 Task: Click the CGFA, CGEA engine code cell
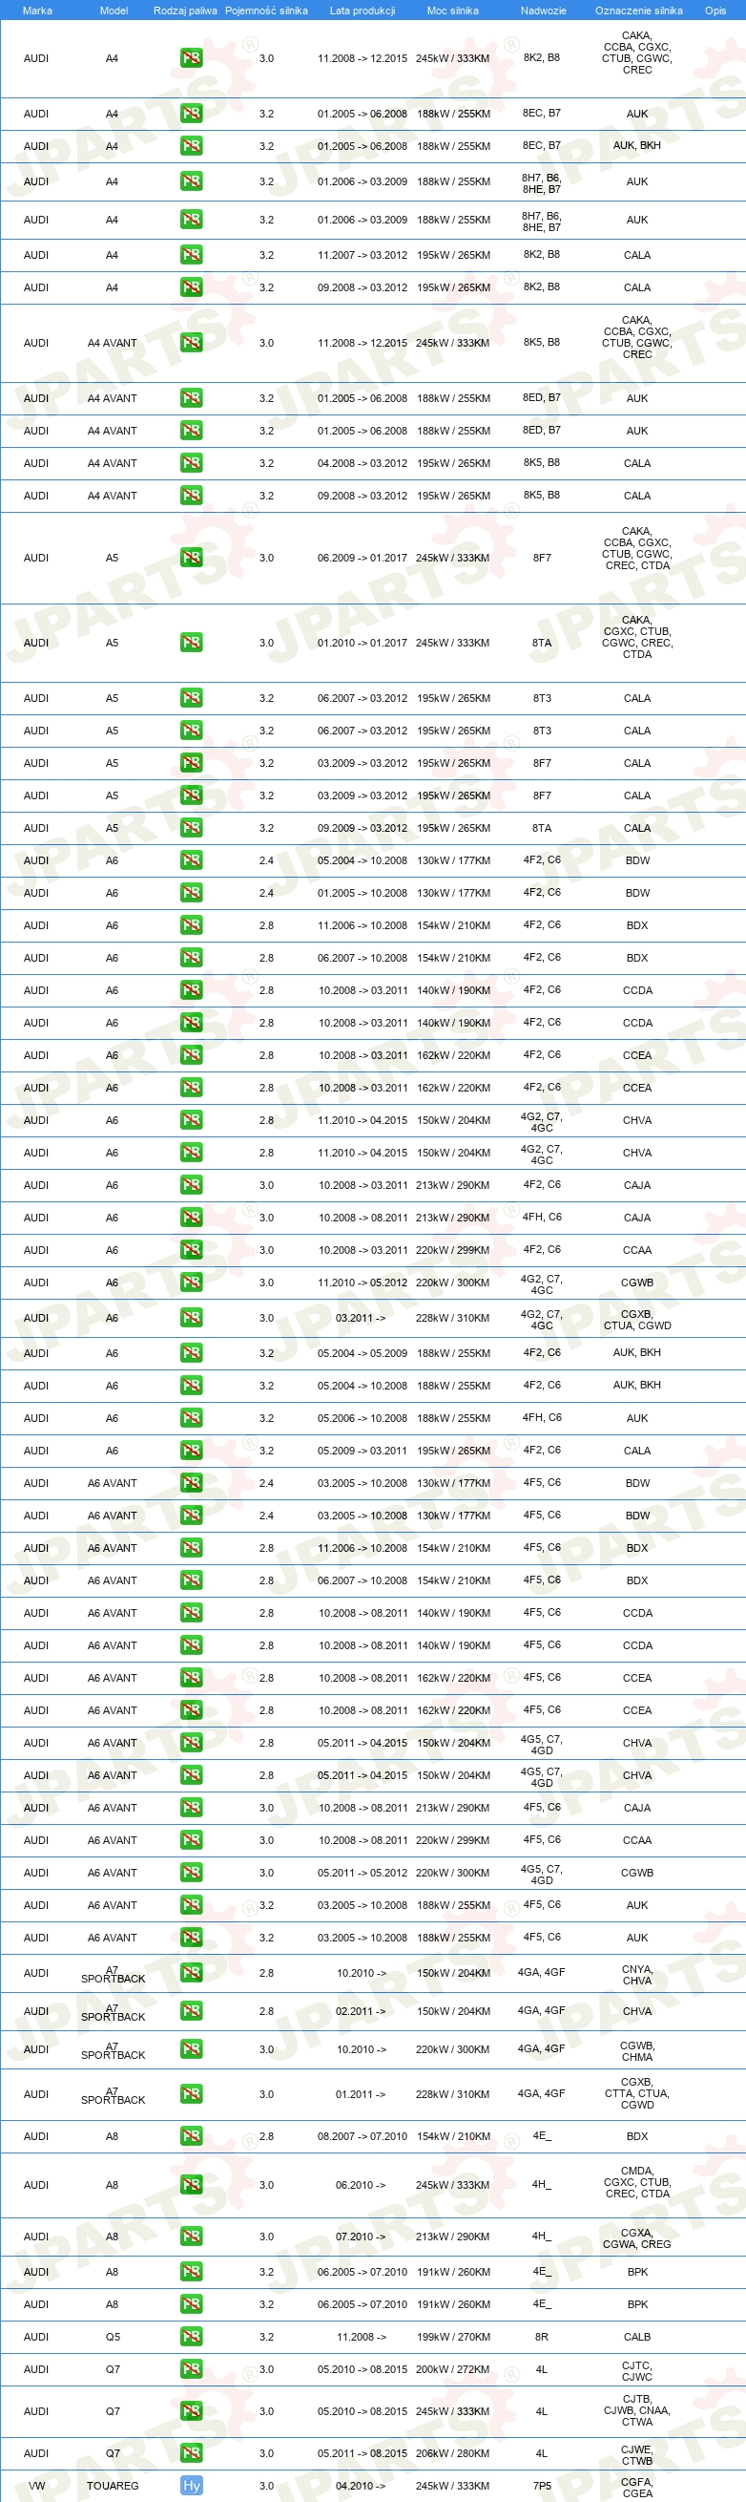pos(637,2487)
